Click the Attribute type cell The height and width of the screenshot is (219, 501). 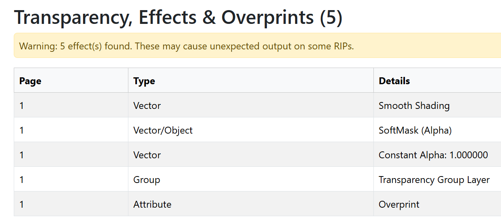[x=152, y=204]
